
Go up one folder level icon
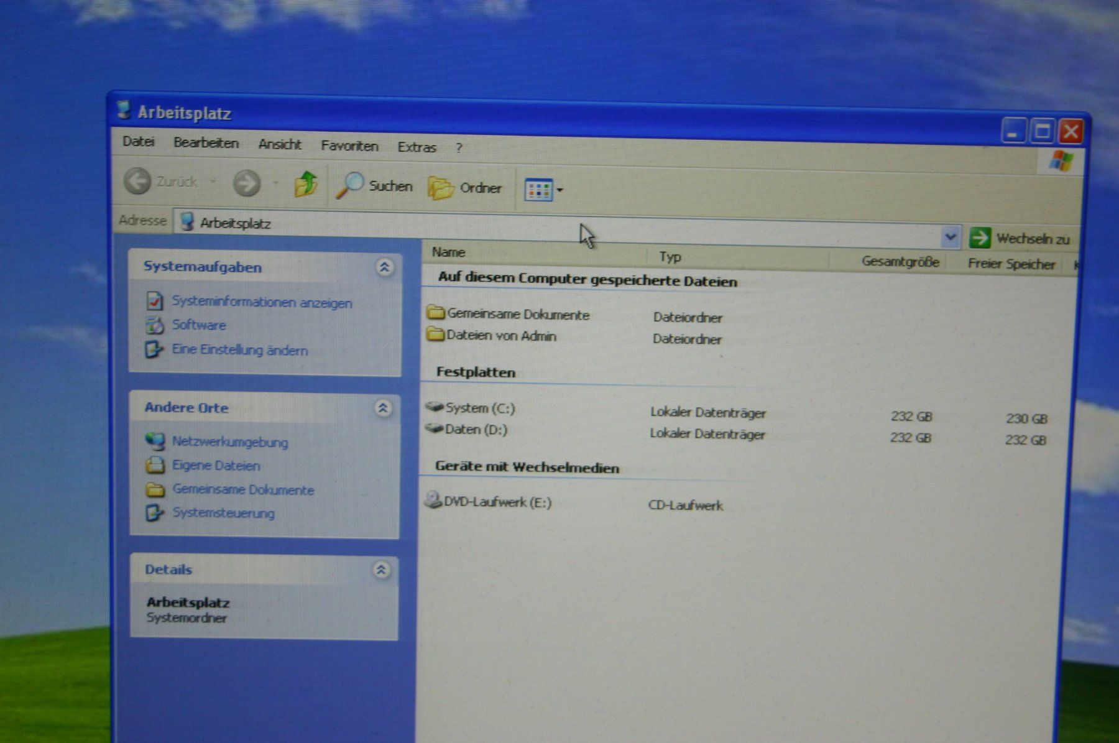pos(305,184)
